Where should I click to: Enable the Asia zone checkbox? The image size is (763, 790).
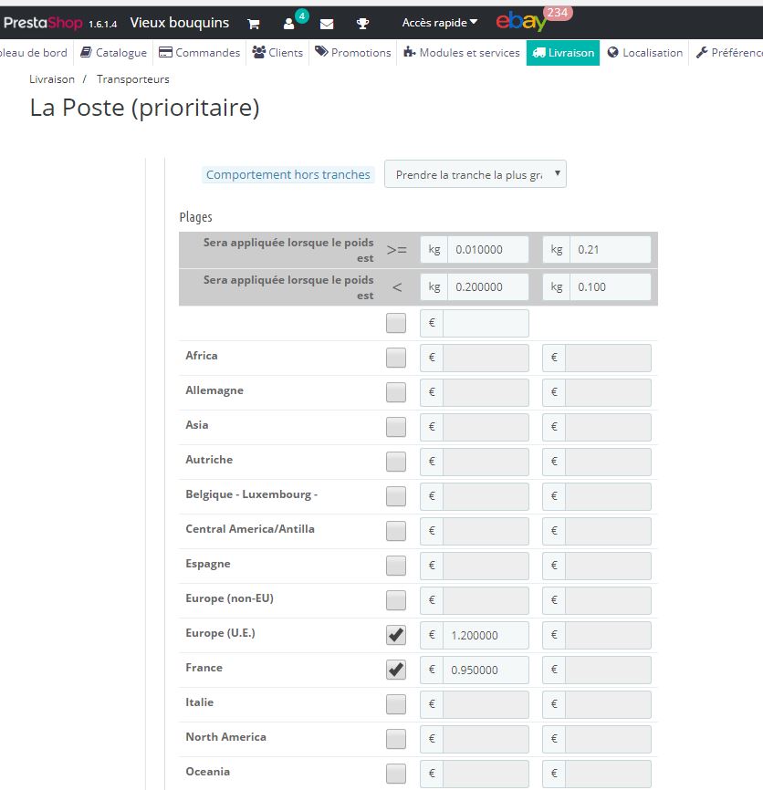point(396,427)
